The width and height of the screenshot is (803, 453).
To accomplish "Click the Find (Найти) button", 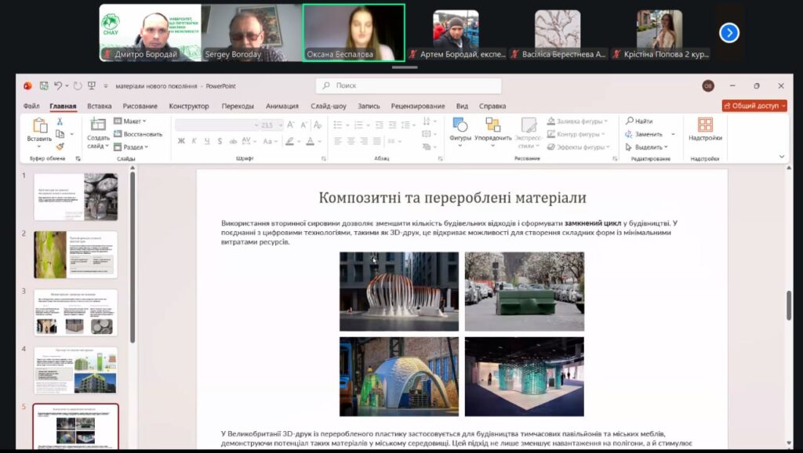I will [639, 121].
